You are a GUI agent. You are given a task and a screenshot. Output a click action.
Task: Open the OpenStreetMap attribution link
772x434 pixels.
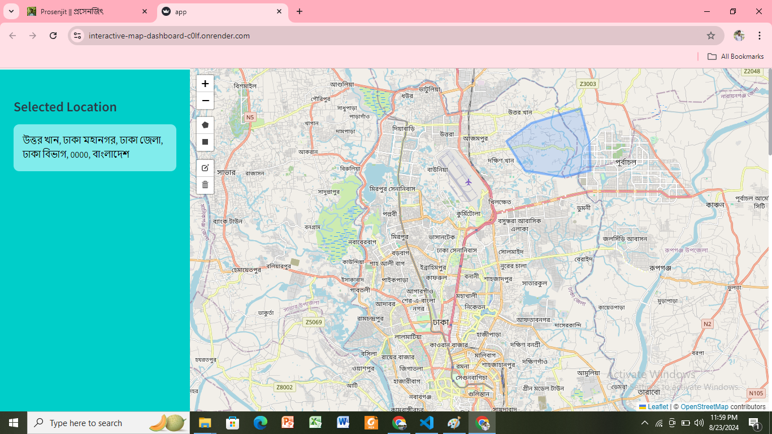(704, 407)
